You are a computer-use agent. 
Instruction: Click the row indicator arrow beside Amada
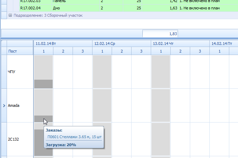pyautogui.click(x=4, y=105)
